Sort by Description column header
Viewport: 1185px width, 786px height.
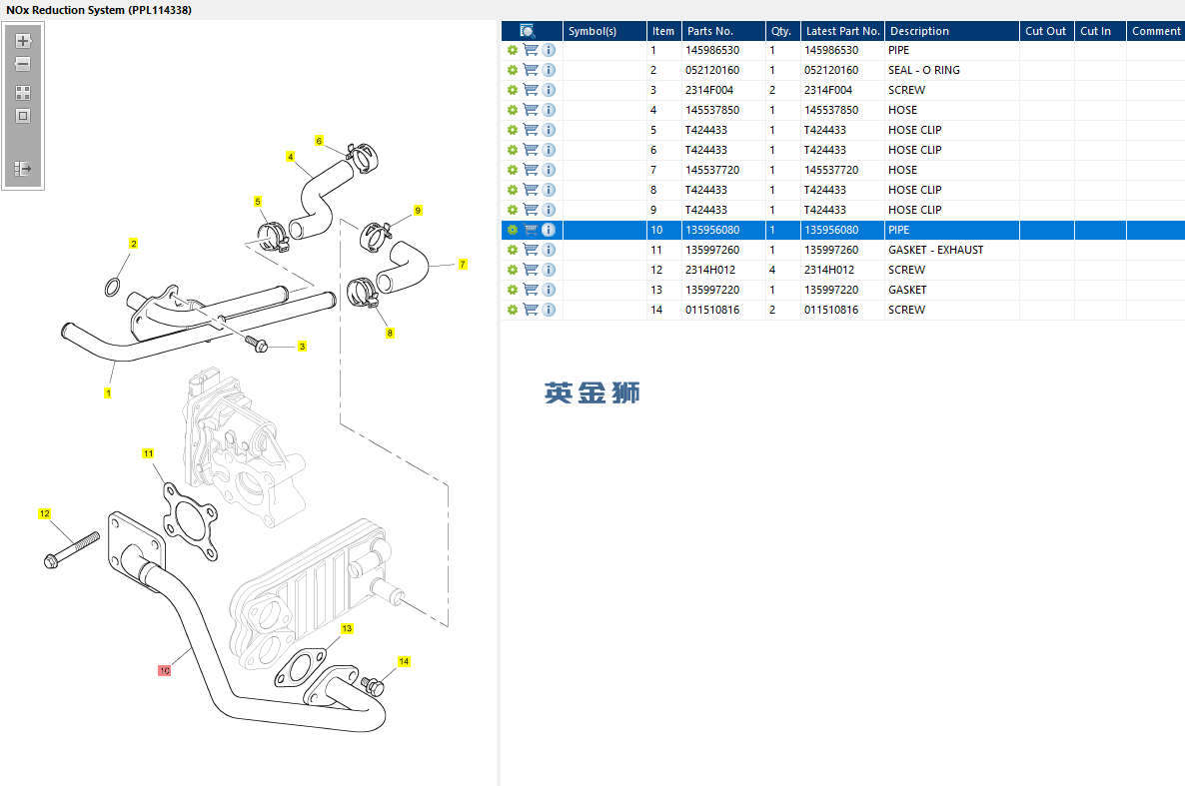[952, 31]
